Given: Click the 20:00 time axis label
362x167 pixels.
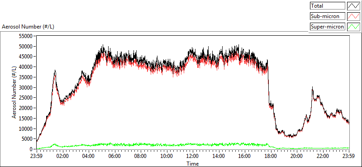Looking at the screenshot, I should point(297,156).
